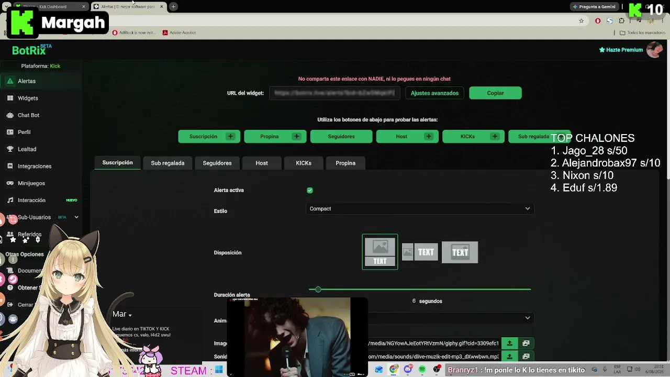Open media gallery icon for the giphy.gif image

(526, 343)
